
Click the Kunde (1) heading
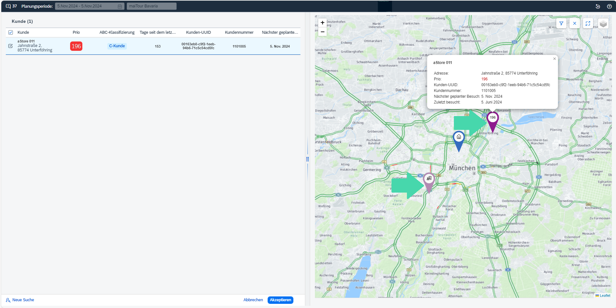click(22, 21)
